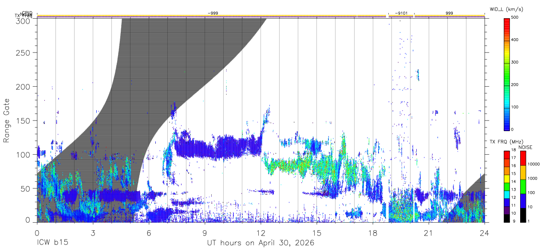Image resolution: width=545 pixels, height=252 pixels.
Task: Click the WID color bar tick label 300
Action: [515, 62]
